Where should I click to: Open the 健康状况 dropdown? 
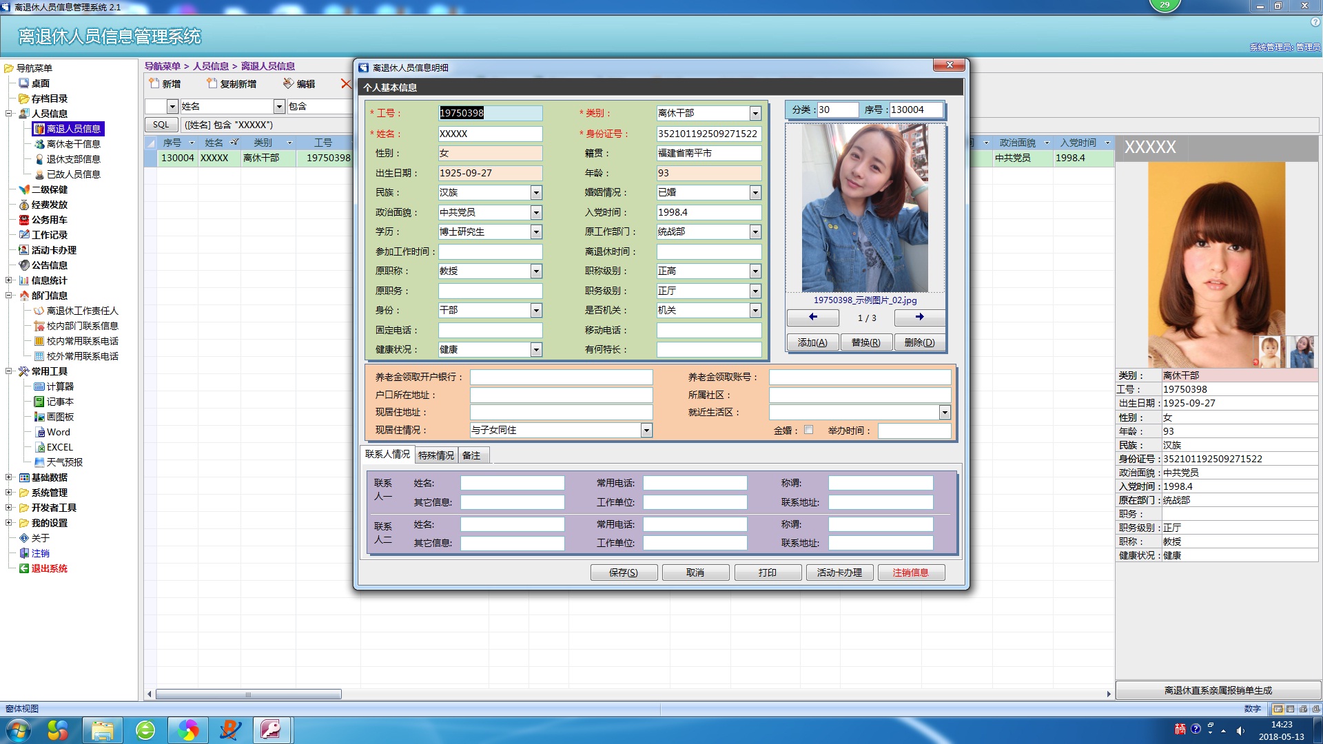point(536,350)
